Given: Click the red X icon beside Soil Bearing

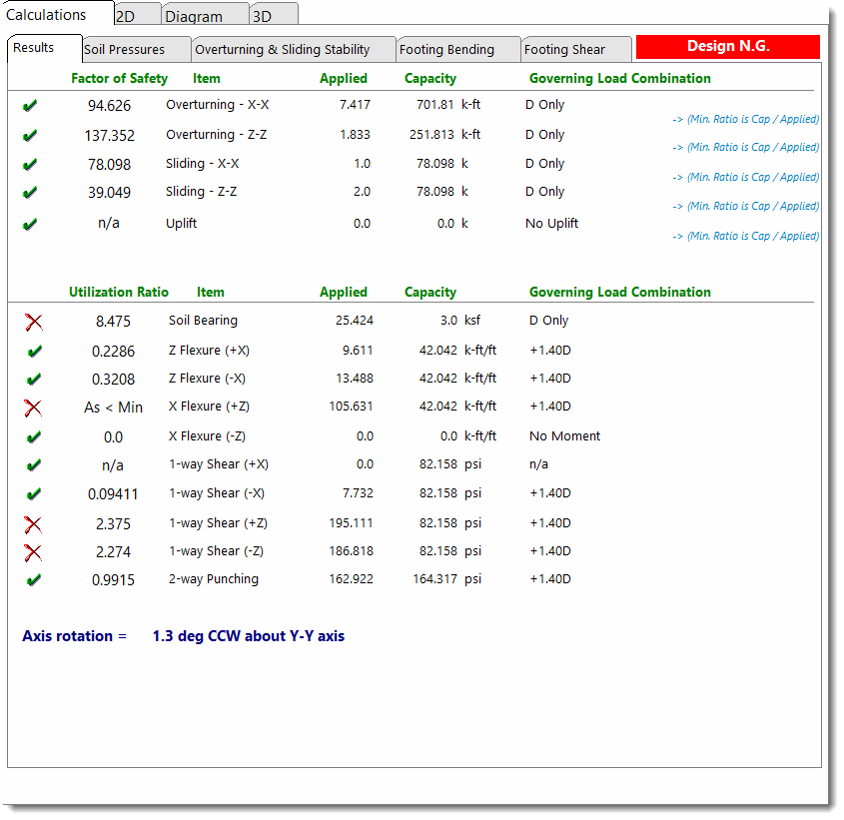Looking at the screenshot, I should tap(33, 322).
